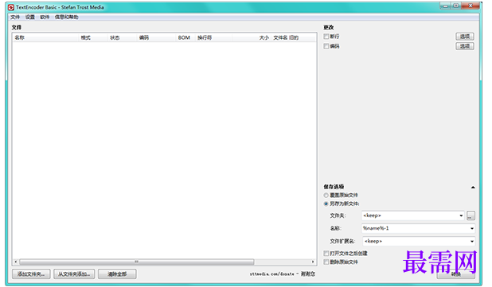Click the 文件名 旧的 column header
The width and height of the screenshot is (492, 287).
click(x=294, y=37)
